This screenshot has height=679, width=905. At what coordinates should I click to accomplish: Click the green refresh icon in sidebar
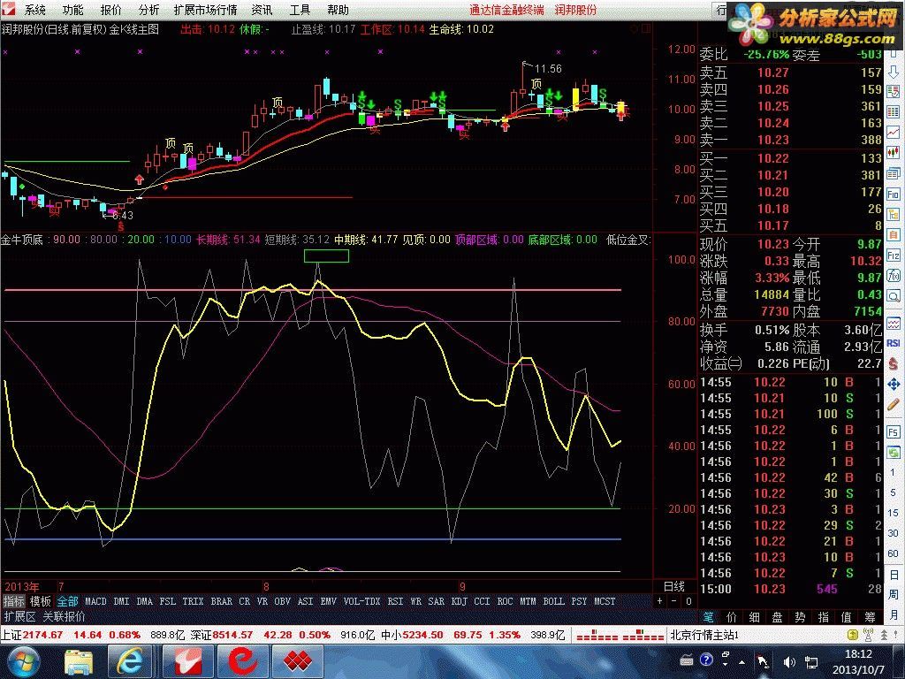coord(894,452)
